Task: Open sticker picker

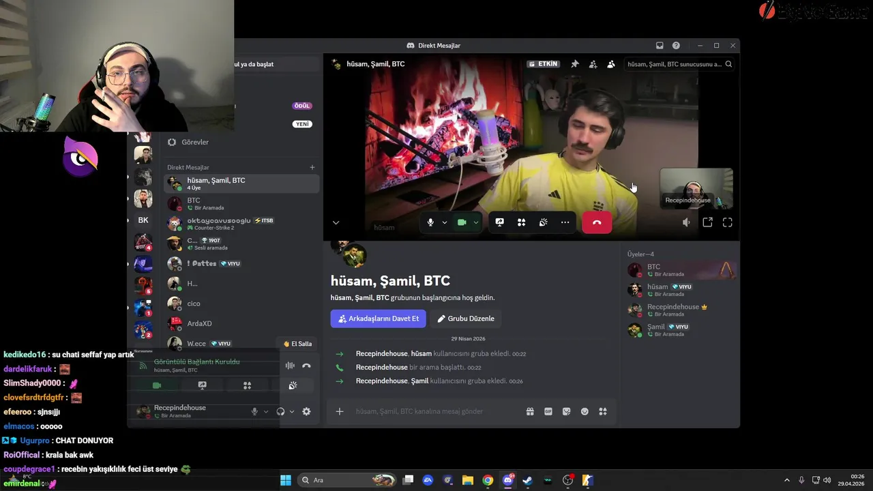Action: coord(566,411)
